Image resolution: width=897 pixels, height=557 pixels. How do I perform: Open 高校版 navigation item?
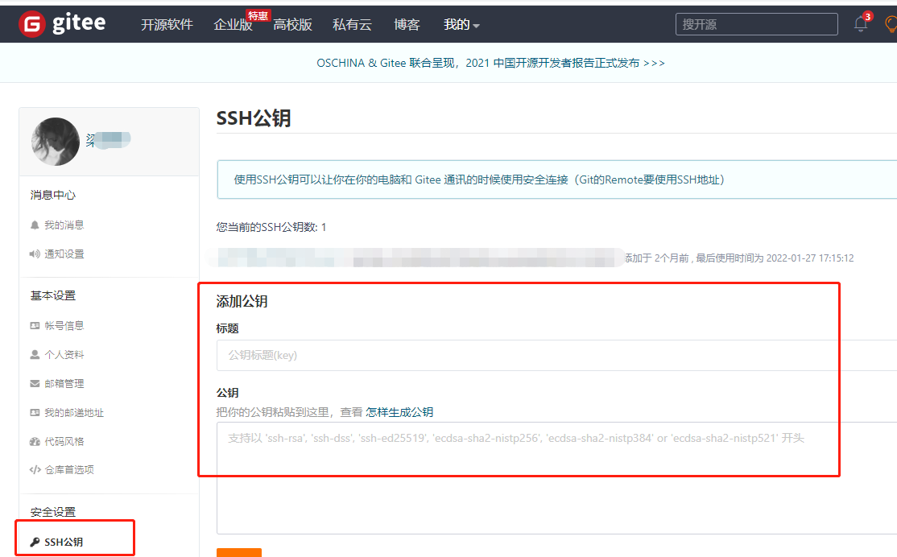pyautogui.click(x=292, y=25)
